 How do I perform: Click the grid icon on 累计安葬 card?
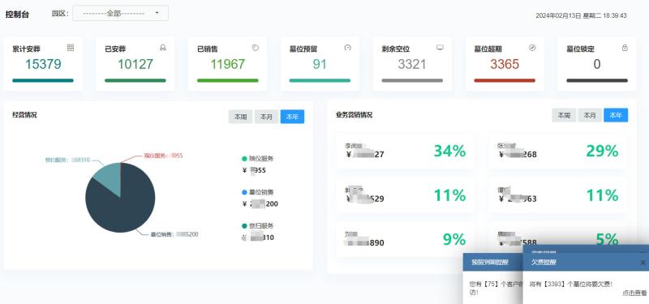coord(71,48)
